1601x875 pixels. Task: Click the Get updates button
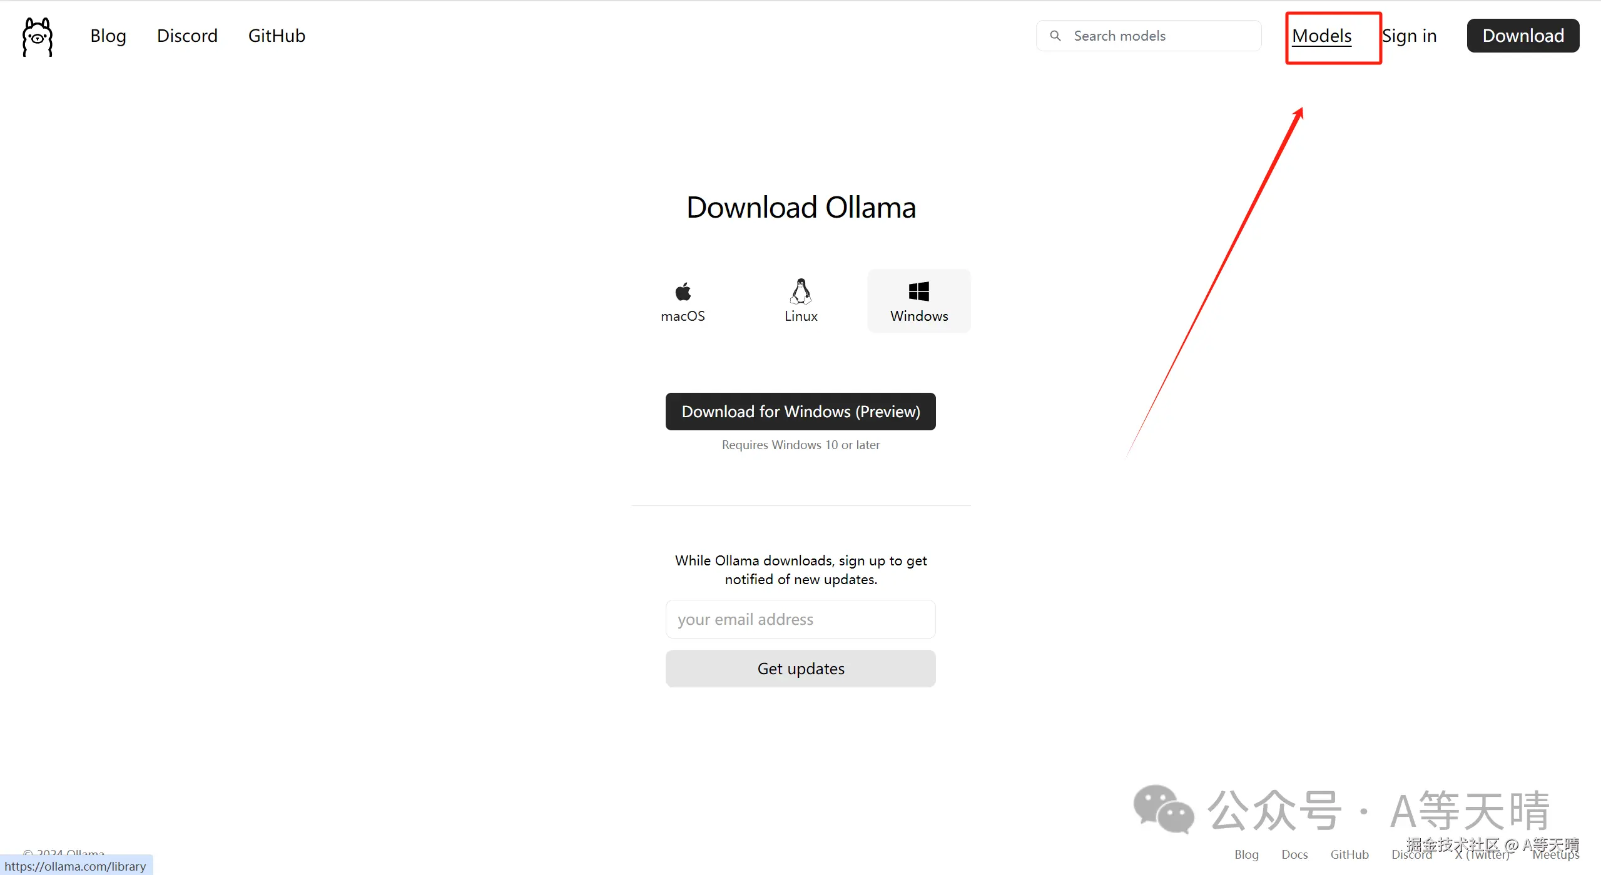coord(800,669)
